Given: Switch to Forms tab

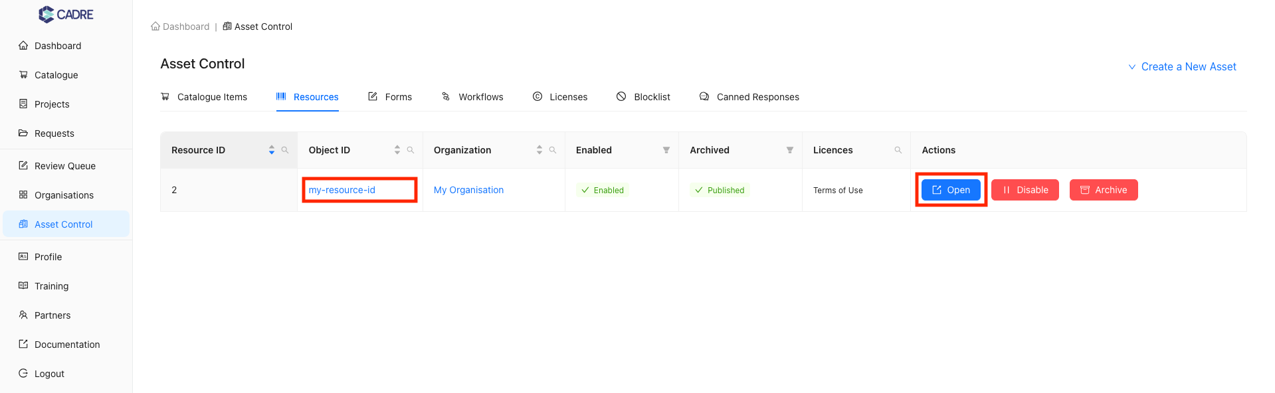Looking at the screenshot, I should [x=390, y=97].
